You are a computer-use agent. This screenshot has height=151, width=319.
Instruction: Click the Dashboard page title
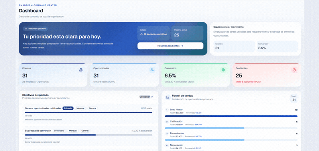point(31,11)
